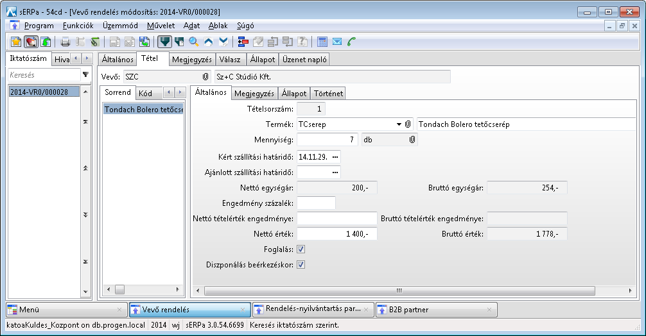Open search with the magnifier icon

coord(194,42)
